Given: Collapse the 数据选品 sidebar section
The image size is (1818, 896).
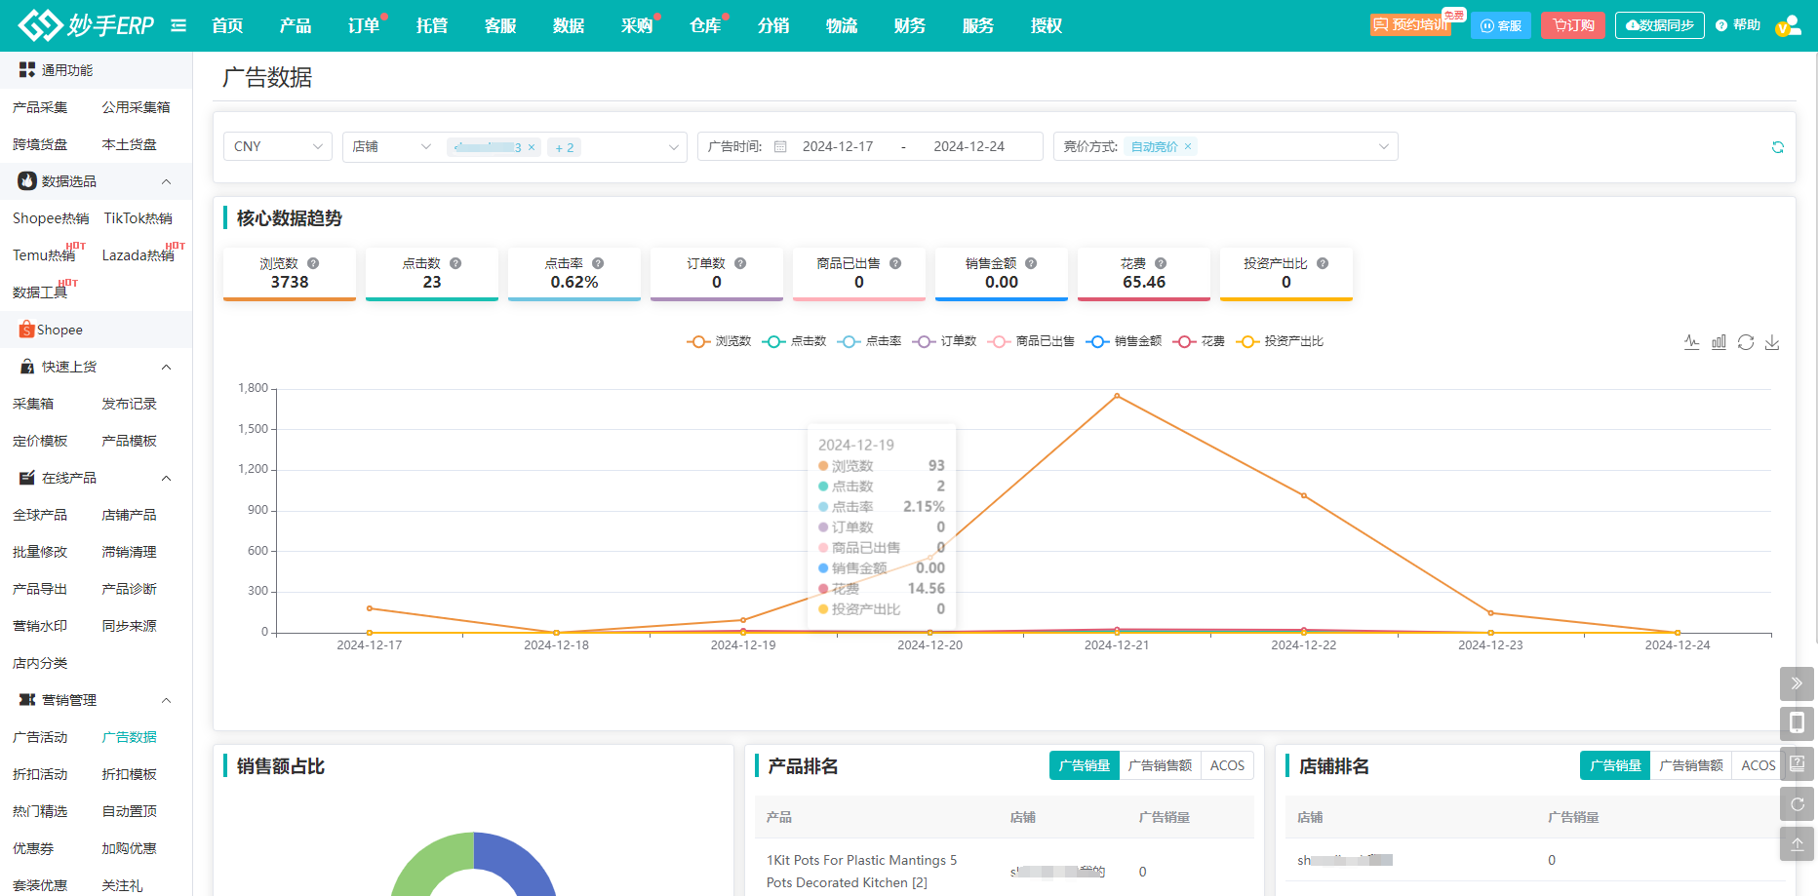Looking at the screenshot, I should 166,181.
